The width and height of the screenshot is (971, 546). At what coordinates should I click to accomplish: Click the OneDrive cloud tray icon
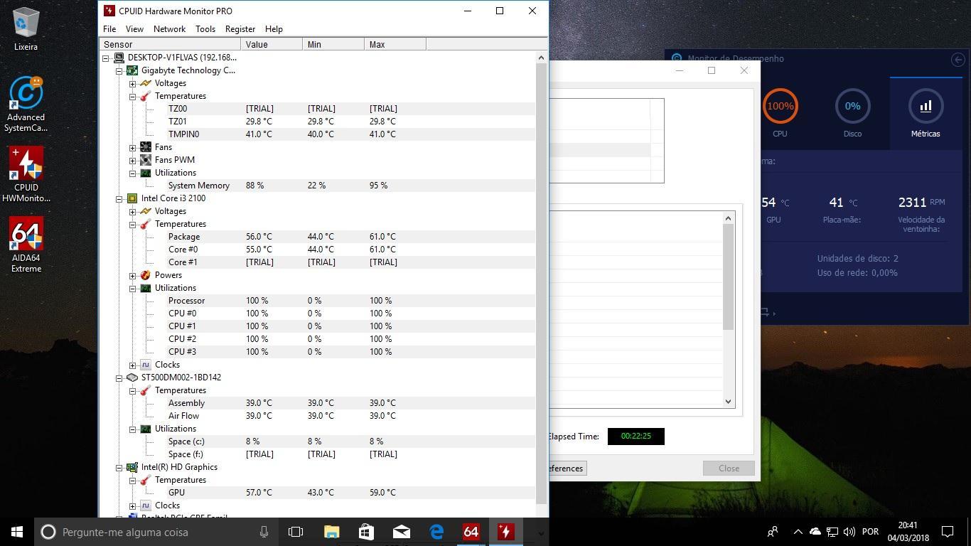(x=815, y=532)
